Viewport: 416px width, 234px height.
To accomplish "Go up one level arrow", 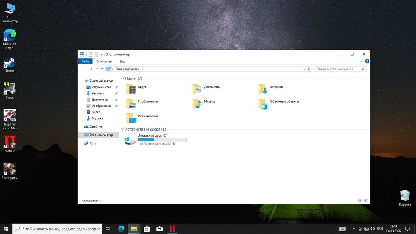I will [x=102, y=69].
